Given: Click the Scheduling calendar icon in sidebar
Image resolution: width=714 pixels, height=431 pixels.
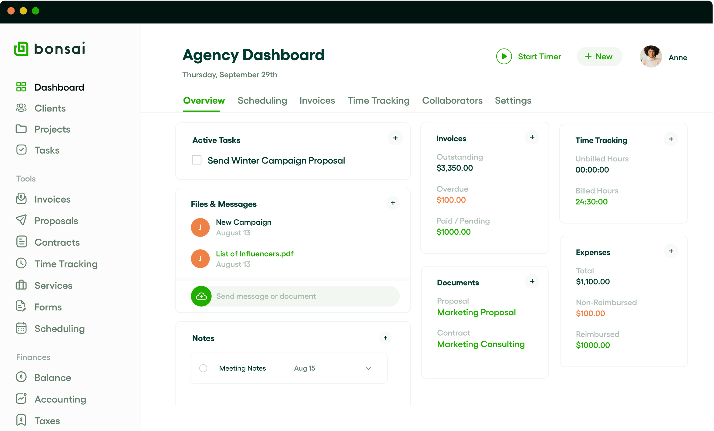Looking at the screenshot, I should point(21,328).
